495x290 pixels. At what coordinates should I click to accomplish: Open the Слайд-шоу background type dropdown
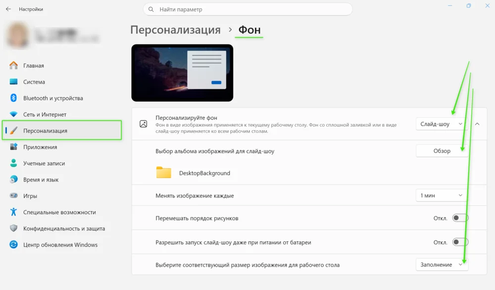point(442,124)
